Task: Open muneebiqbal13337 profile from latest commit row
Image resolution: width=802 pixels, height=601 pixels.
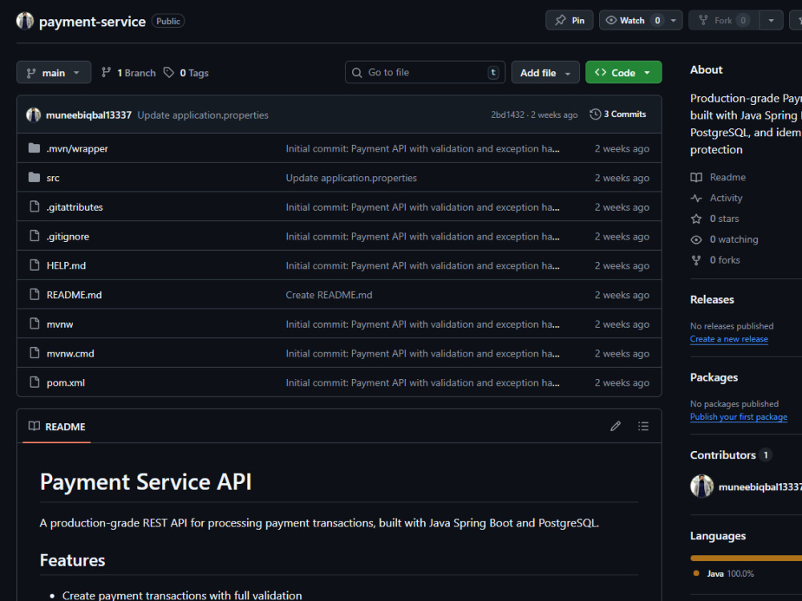Action: click(x=88, y=115)
